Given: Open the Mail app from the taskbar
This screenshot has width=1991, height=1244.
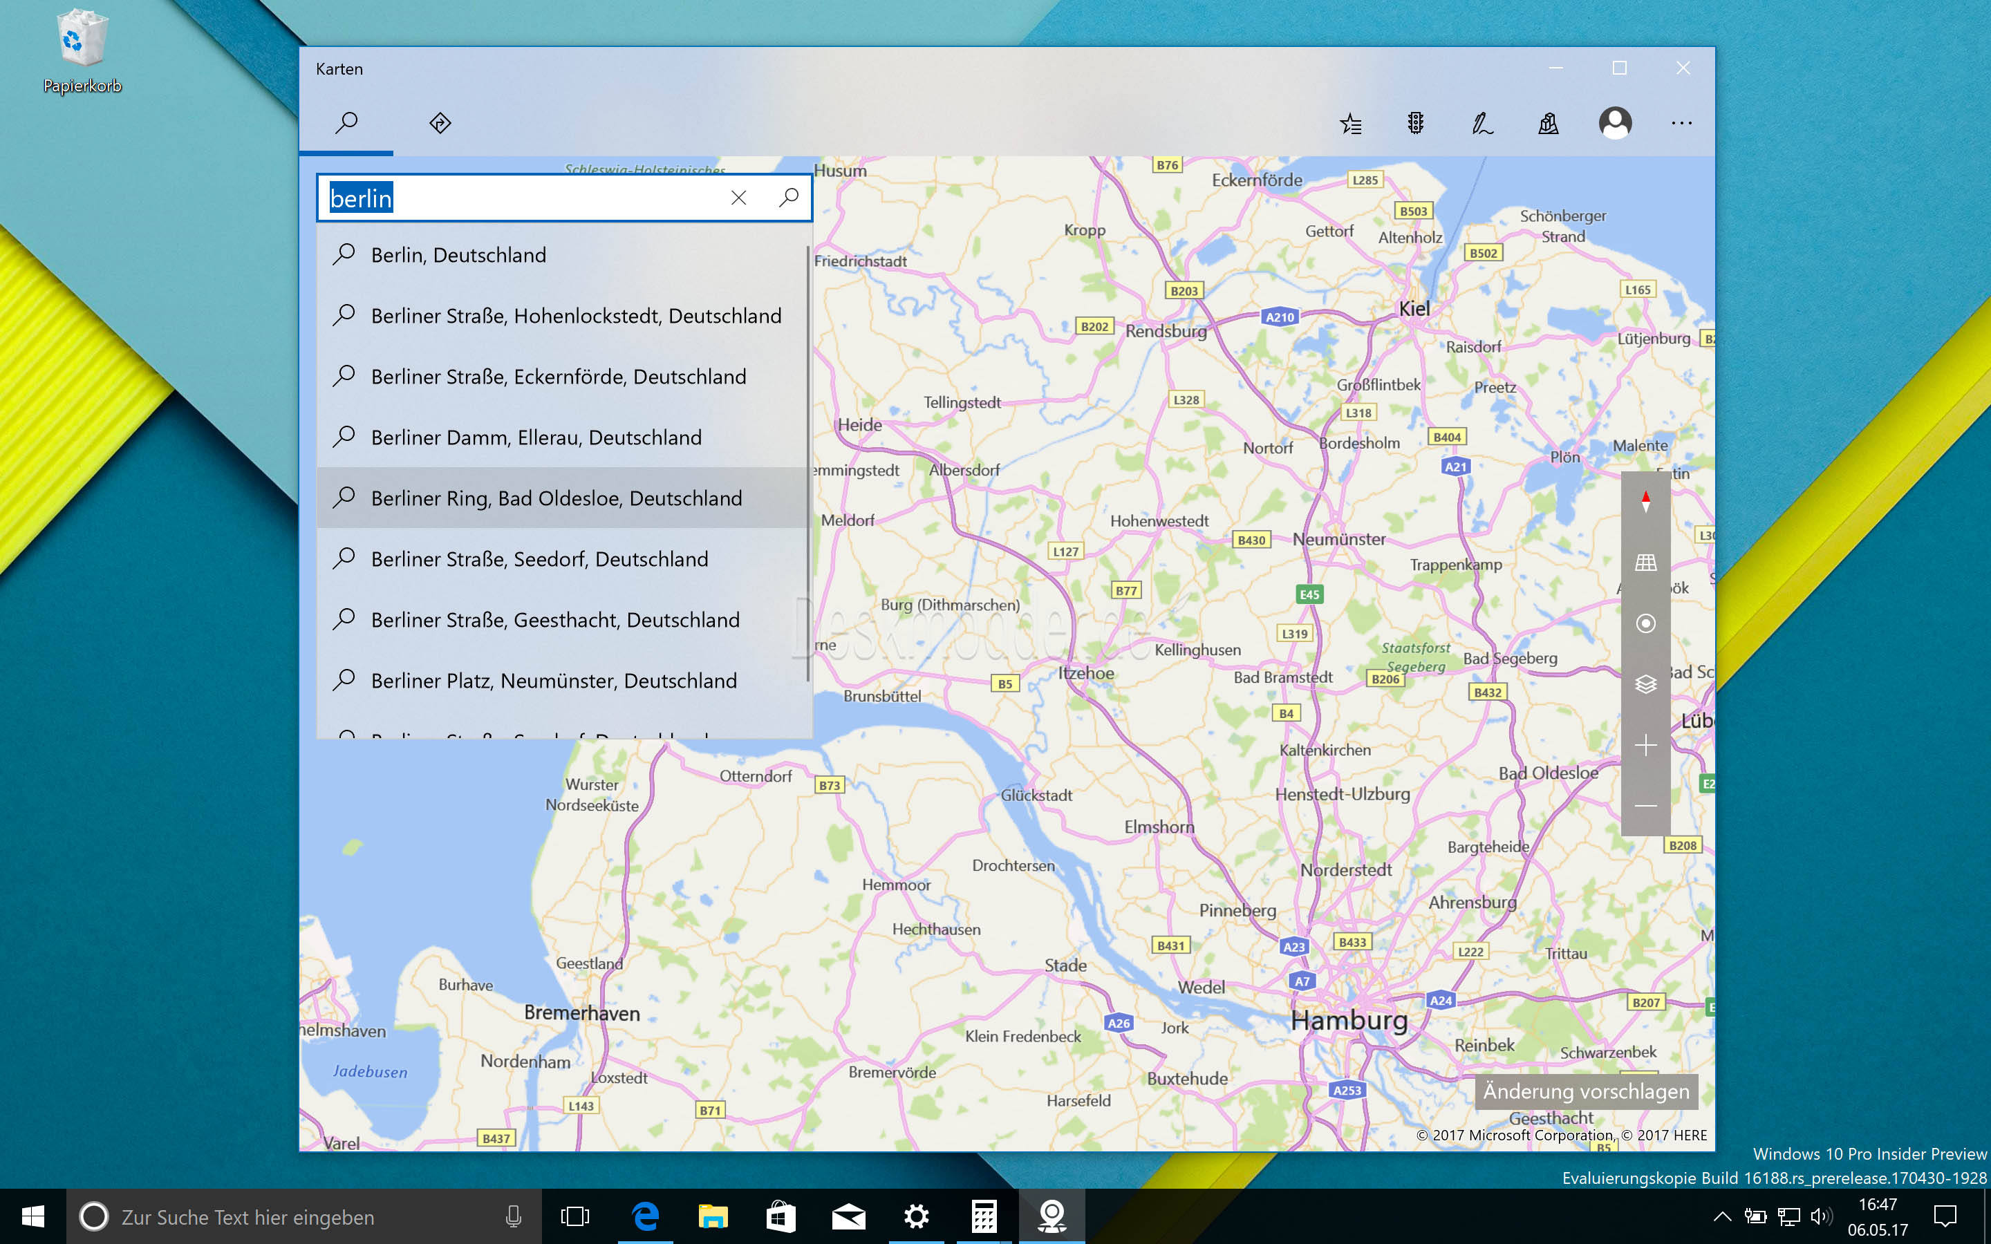Looking at the screenshot, I should point(848,1216).
